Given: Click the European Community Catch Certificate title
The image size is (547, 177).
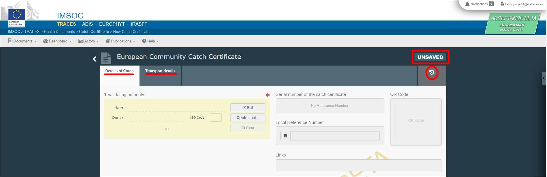Looking at the screenshot, I should point(179,57).
